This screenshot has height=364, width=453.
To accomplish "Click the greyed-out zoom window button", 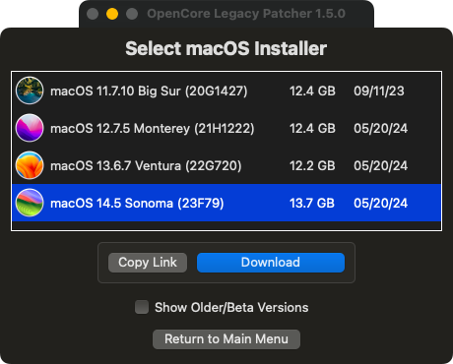I will 132,14.
